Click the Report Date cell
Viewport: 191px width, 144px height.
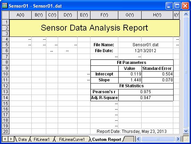coord(132,131)
